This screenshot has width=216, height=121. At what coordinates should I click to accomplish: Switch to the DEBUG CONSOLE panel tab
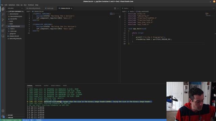[x=56, y=86]
